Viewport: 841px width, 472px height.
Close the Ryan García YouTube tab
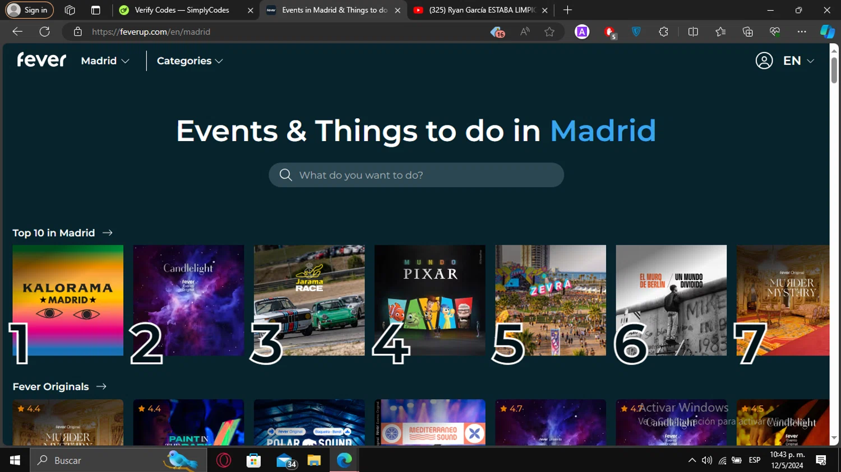click(544, 10)
